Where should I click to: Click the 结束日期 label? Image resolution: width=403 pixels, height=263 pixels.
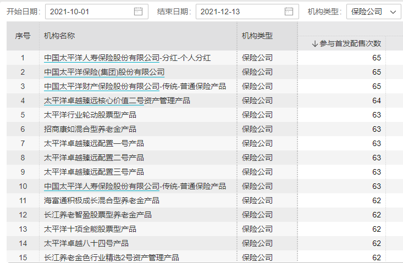[x=174, y=12]
